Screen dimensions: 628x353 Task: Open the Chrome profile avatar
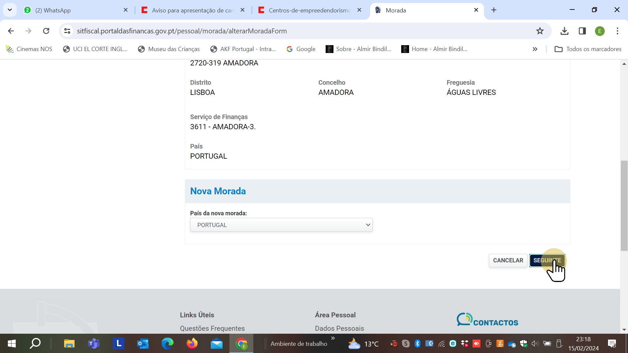[x=600, y=31]
